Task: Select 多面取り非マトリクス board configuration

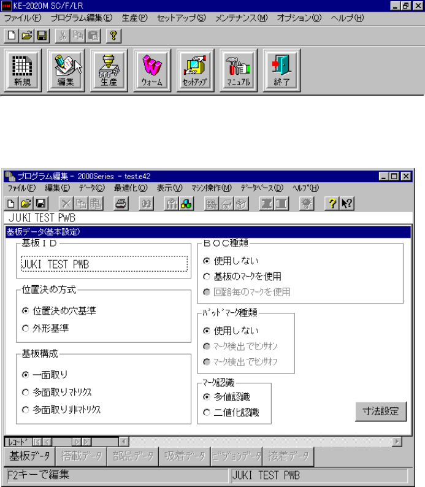Action: click(61, 410)
